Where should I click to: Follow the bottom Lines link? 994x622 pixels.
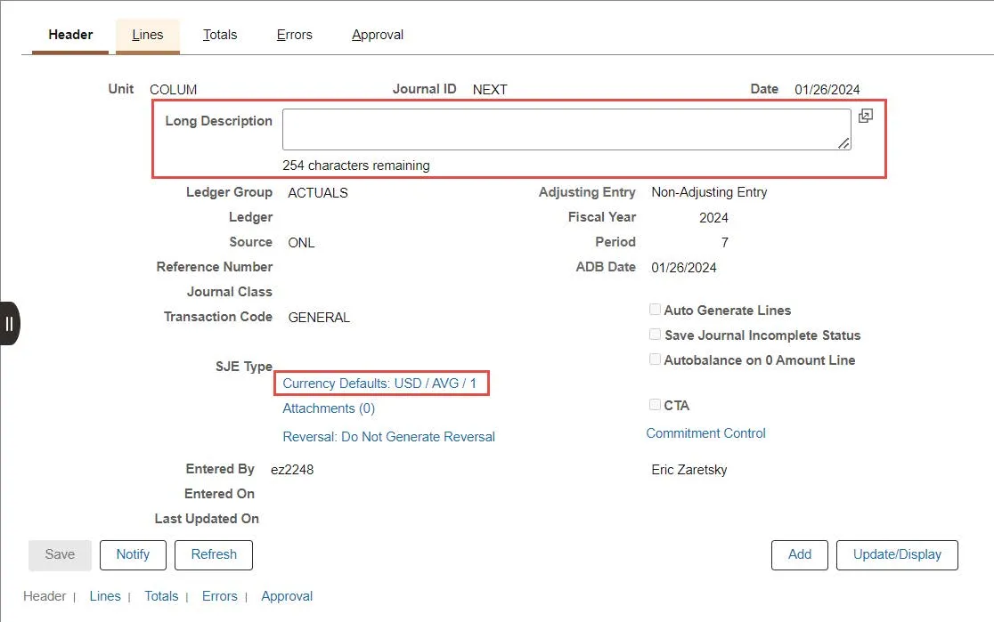coord(104,596)
